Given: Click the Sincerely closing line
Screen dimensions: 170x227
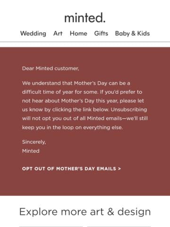Looking at the screenshot, I should pos(34,142).
